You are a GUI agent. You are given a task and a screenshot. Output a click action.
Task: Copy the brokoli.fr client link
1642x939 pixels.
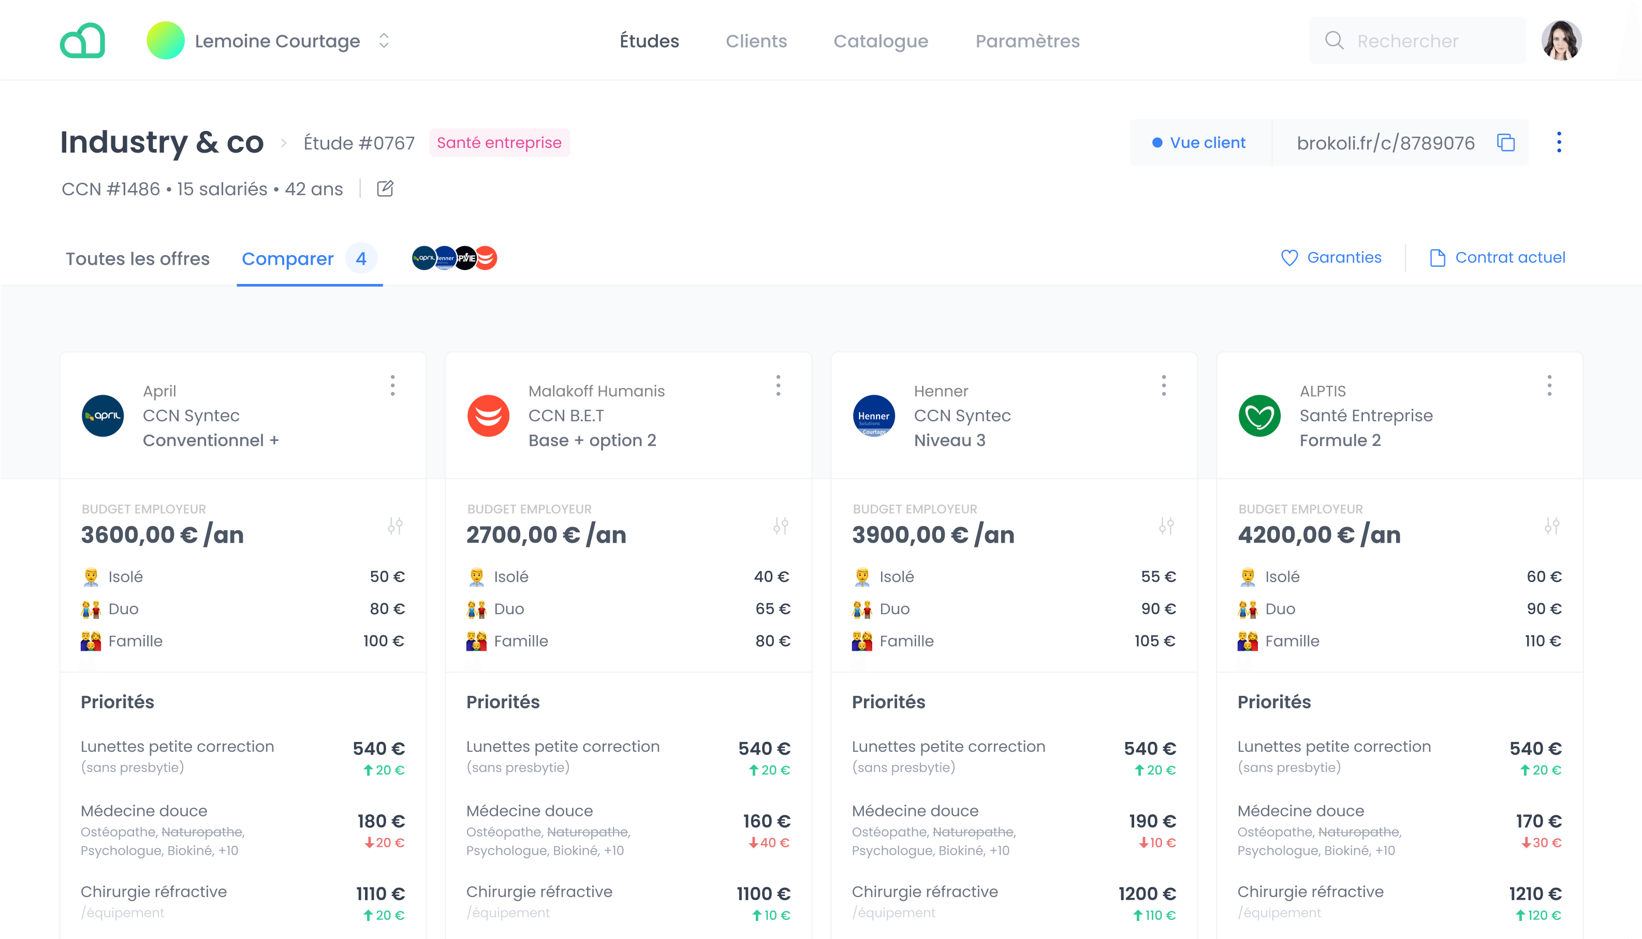[1505, 142]
